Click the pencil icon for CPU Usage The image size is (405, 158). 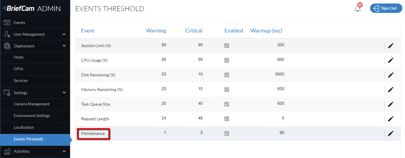(x=391, y=60)
